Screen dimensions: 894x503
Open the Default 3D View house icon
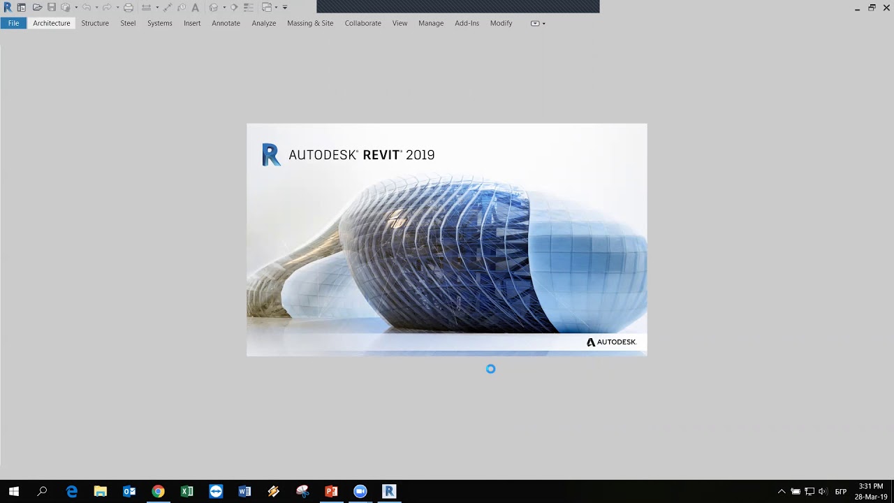tap(214, 7)
